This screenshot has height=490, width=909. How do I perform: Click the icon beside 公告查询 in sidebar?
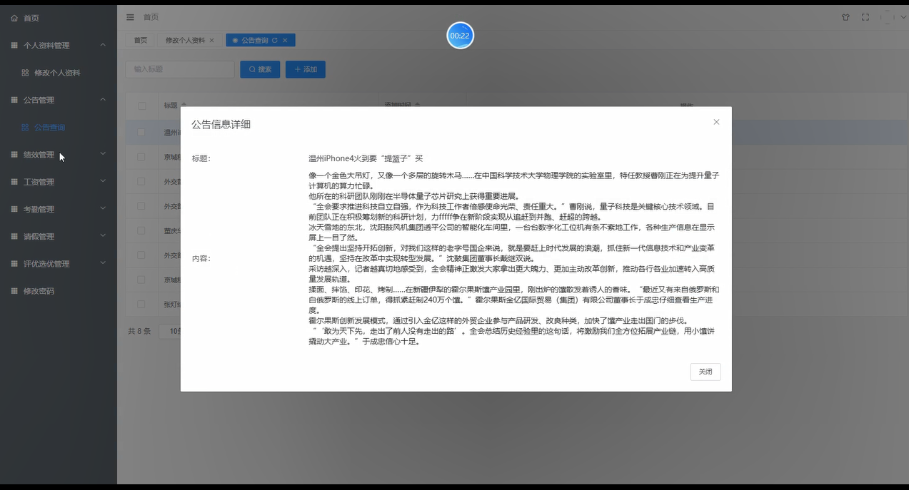(25, 127)
